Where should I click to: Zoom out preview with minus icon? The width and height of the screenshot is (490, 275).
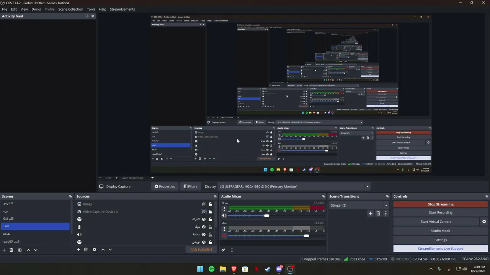(x=100, y=178)
